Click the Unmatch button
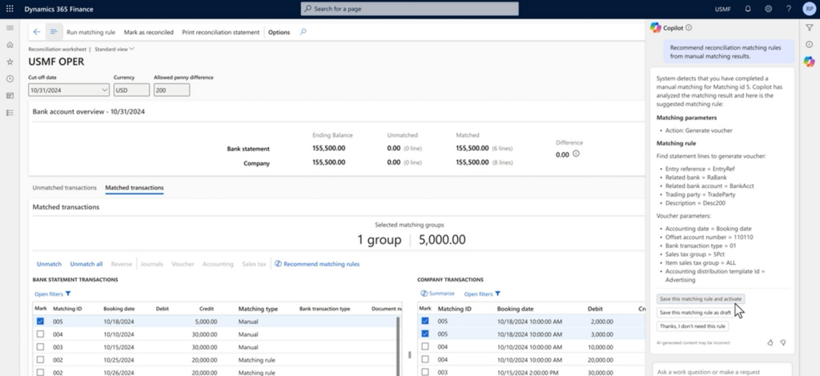 tap(49, 264)
